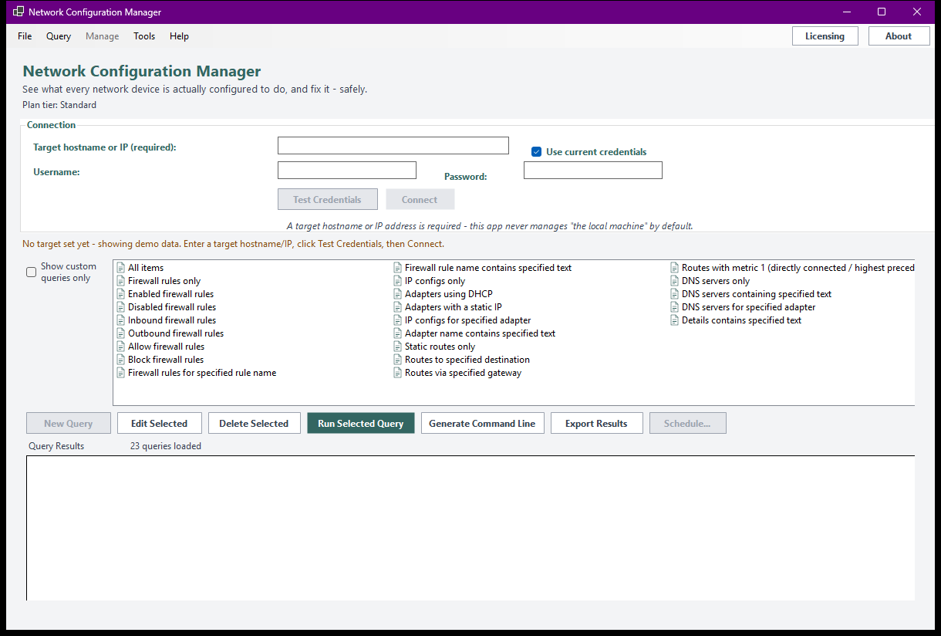Image resolution: width=941 pixels, height=636 pixels.
Task: Select the IP configs only query text
Action: click(x=435, y=281)
